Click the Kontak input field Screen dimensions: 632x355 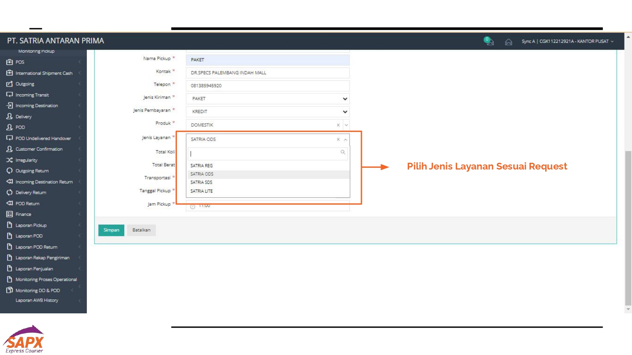[268, 73]
